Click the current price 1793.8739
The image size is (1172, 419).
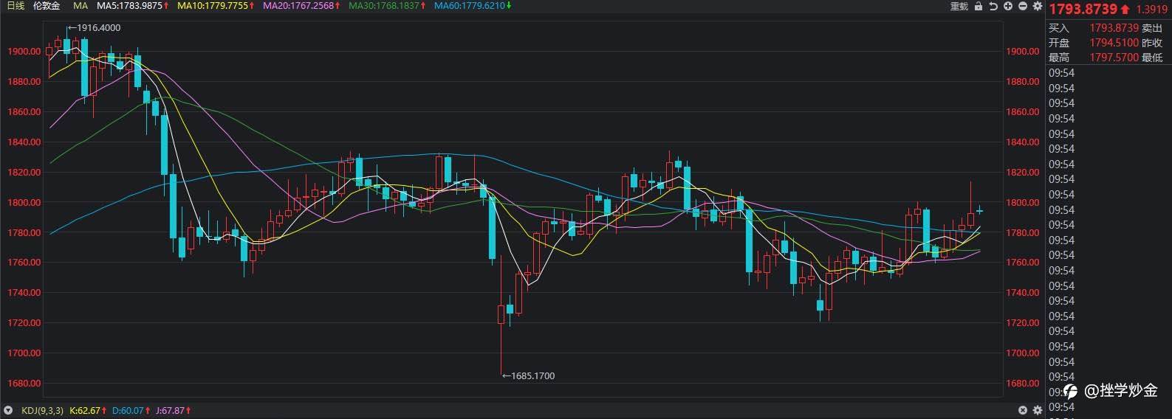[x=1083, y=9]
